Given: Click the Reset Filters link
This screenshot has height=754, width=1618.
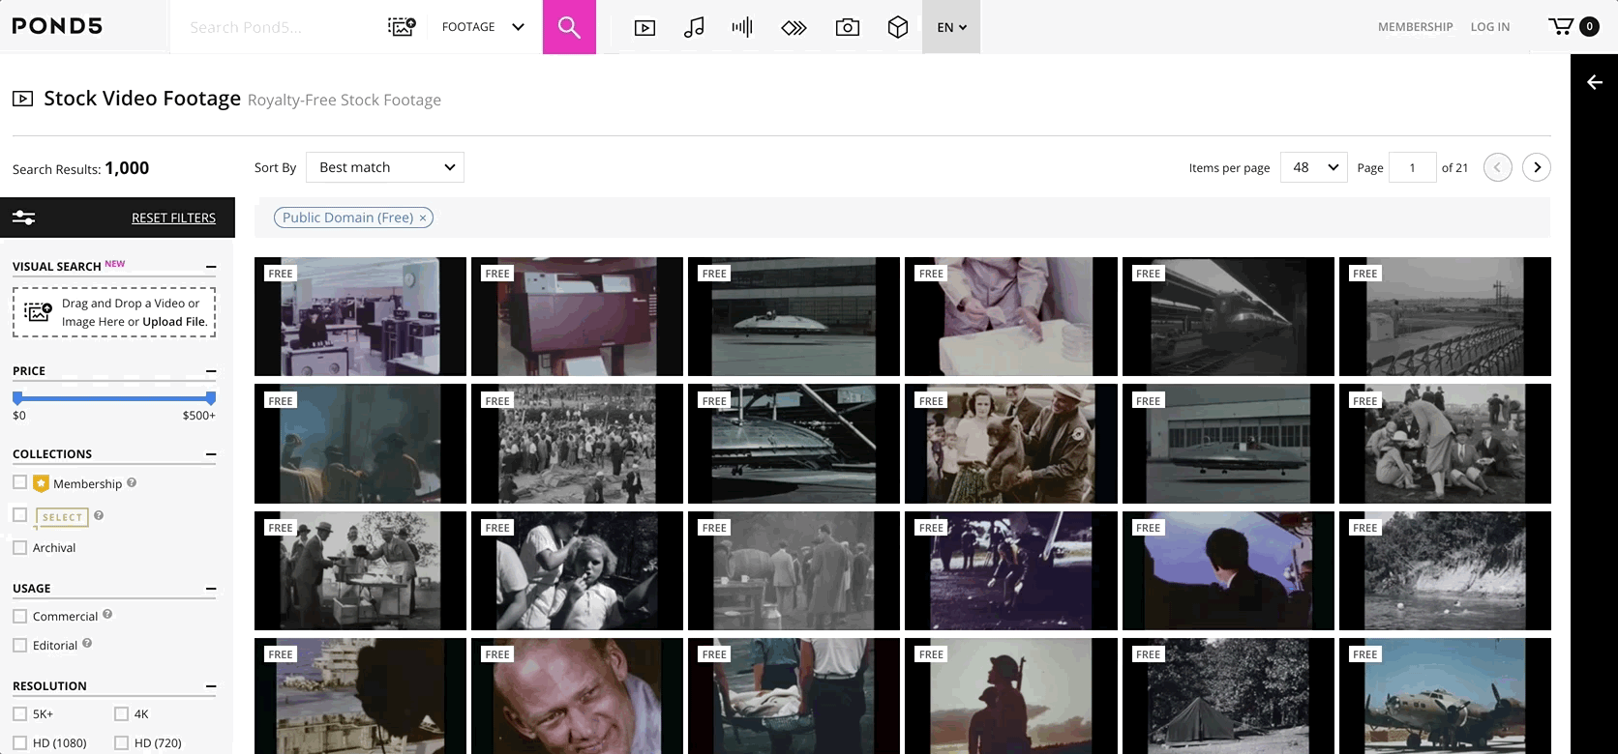Looking at the screenshot, I should click(x=173, y=217).
